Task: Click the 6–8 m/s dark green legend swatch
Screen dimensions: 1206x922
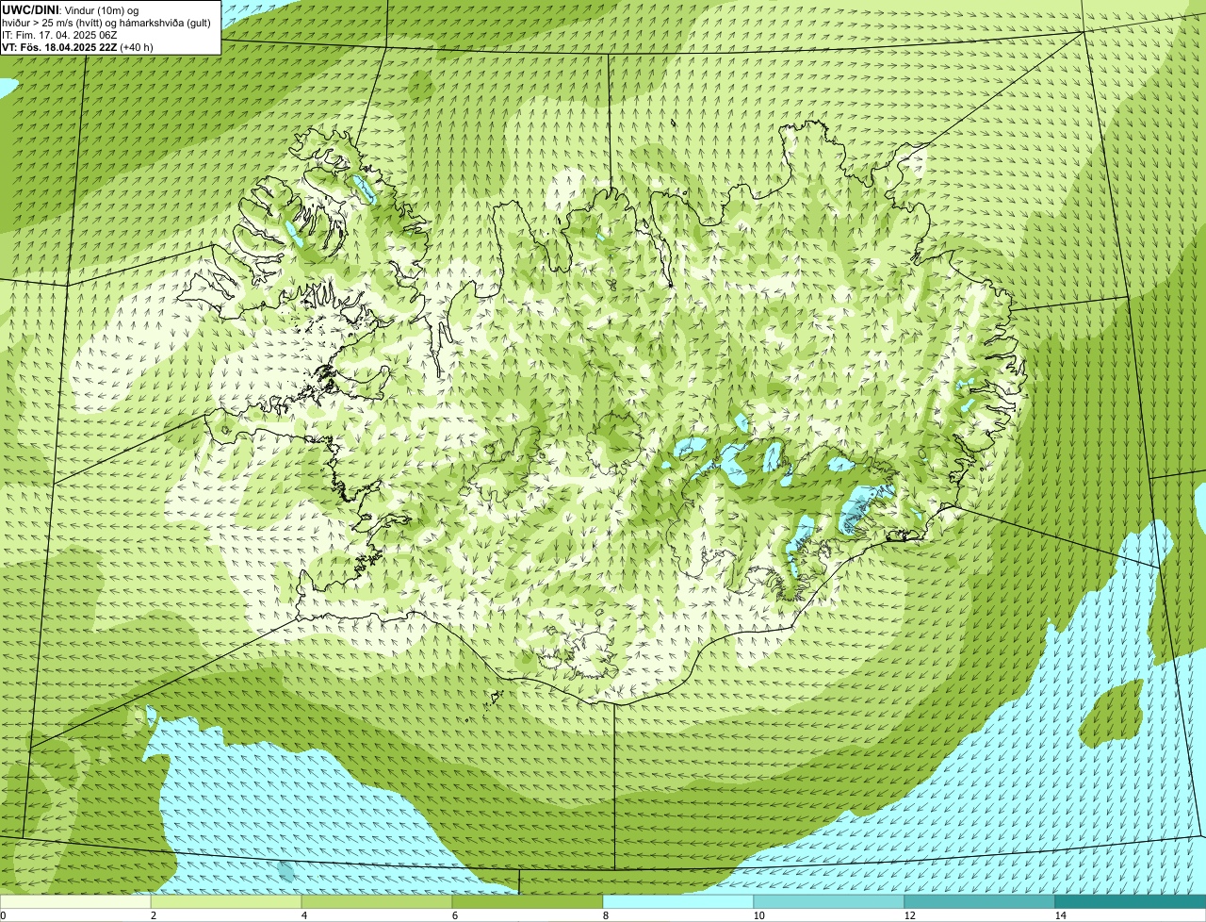Action: pyautogui.click(x=528, y=901)
